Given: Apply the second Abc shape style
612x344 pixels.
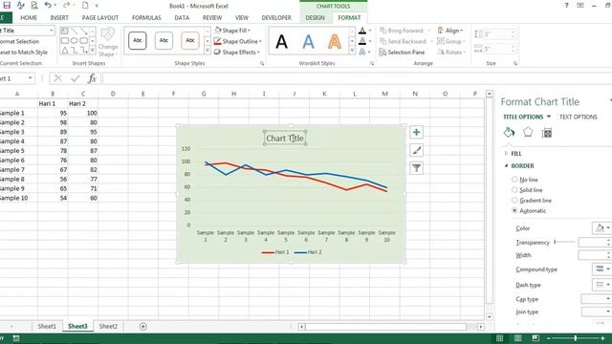Looking at the screenshot, I should pyautogui.click(x=164, y=40).
